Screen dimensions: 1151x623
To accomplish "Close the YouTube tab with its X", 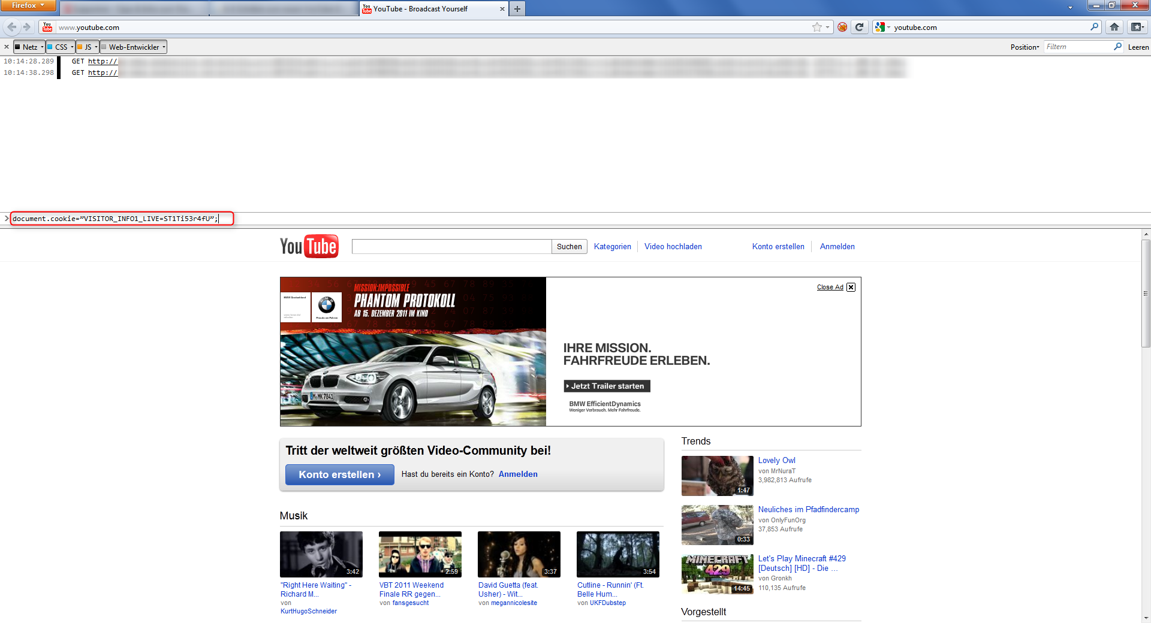I will [502, 9].
